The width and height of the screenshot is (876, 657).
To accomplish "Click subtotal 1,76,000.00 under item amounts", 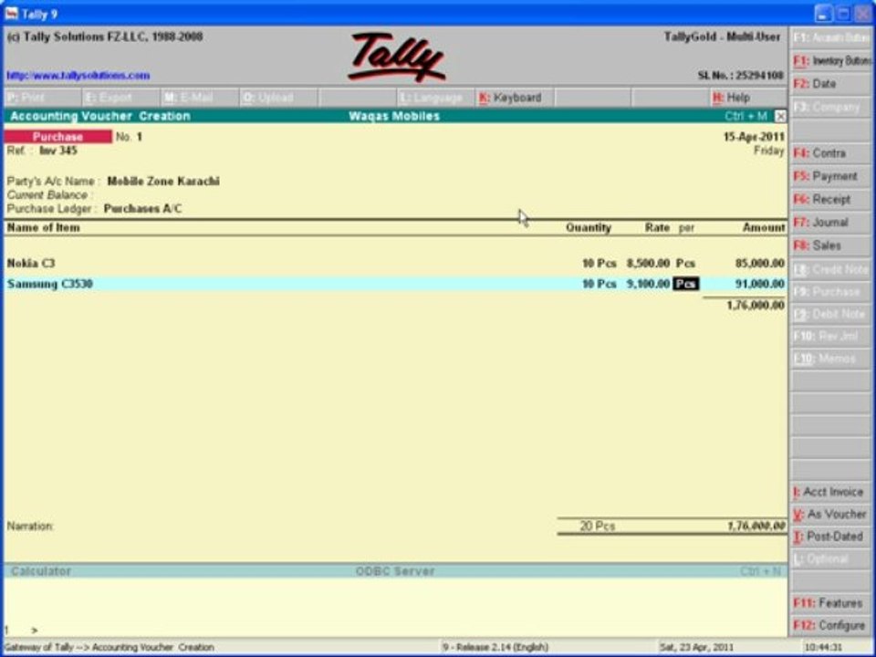I will point(756,305).
